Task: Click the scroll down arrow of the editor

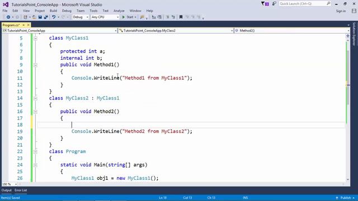Action: point(348,180)
